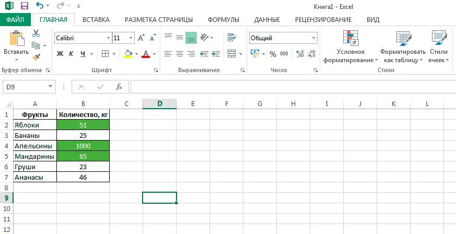This screenshot has height=234, width=456.
Task: Switch to the ВСТАВКА tab
Action: pos(96,20)
